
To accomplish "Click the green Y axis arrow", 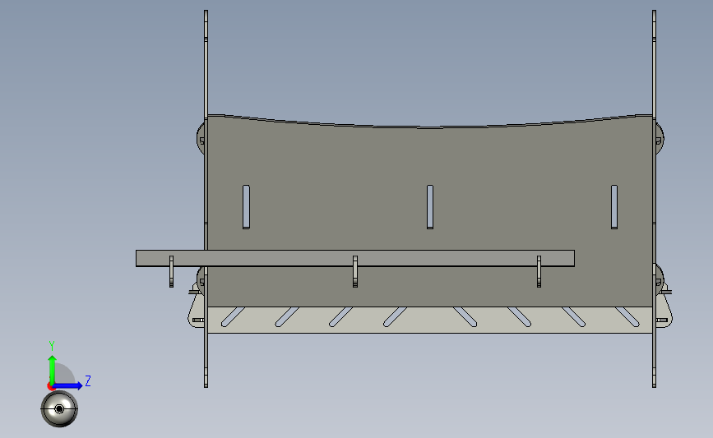I will 52,370.
